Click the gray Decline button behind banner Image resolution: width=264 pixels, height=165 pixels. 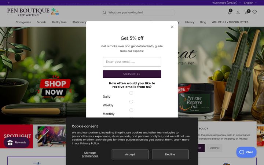(x=214, y=148)
